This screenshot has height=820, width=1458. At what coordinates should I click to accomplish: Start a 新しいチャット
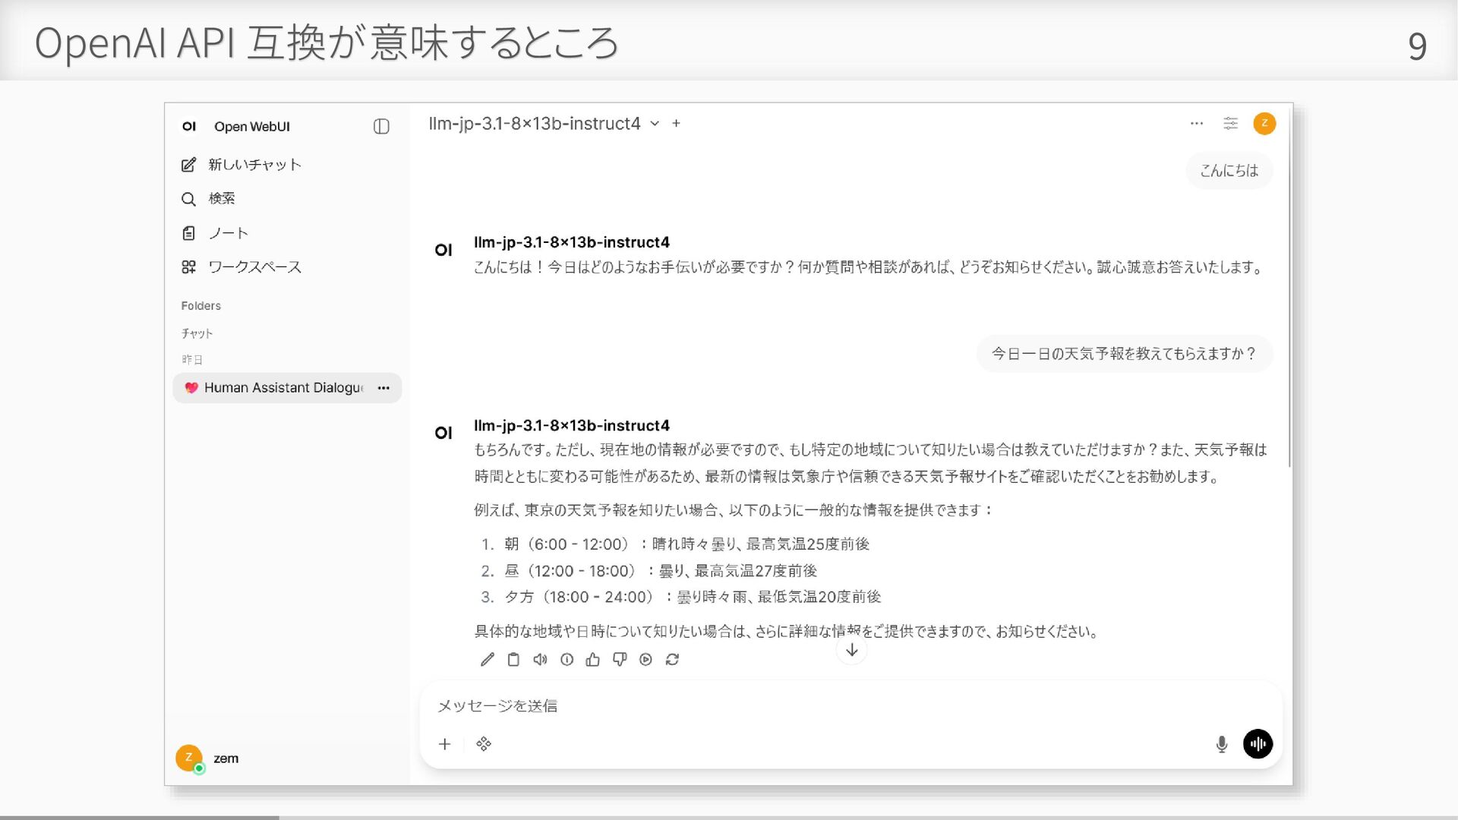(254, 165)
